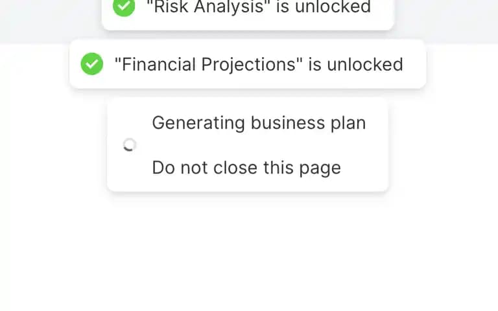The image size is (498, 311).
Task: Select the "Financial Projections" is unlocked text
Action: (259, 64)
